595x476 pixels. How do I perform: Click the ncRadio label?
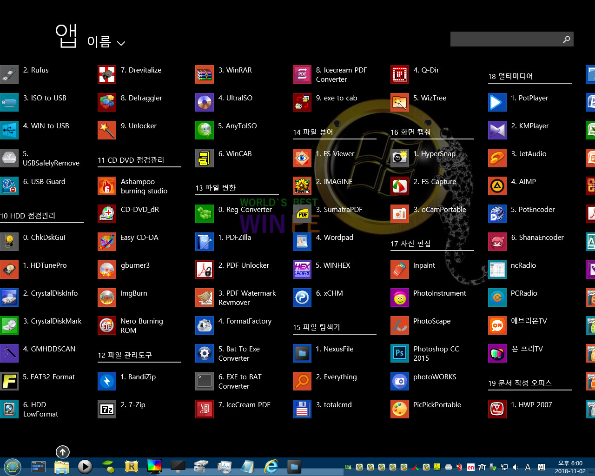pos(523,265)
